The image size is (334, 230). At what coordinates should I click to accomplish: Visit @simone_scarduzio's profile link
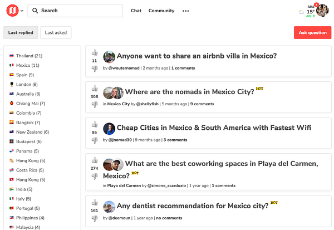coord(166,185)
